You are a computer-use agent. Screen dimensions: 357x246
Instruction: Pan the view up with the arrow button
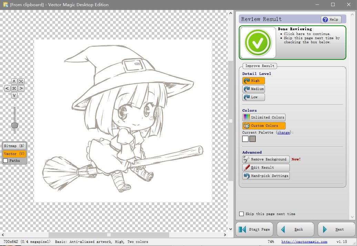pos(14,81)
